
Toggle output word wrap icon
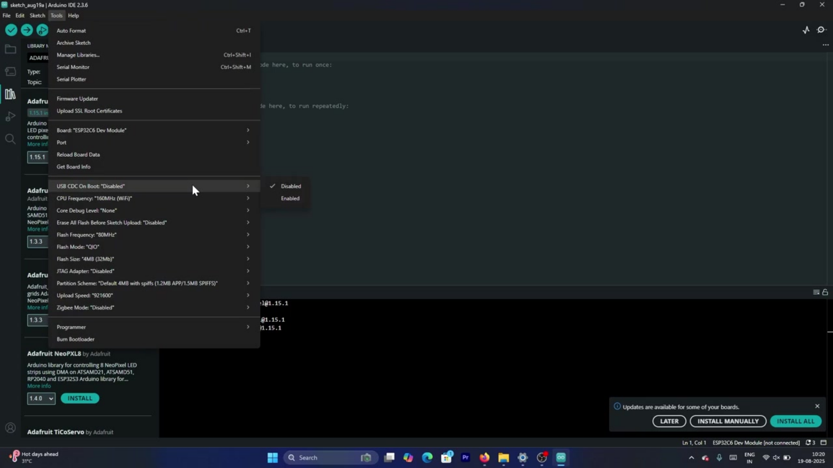tap(816, 292)
